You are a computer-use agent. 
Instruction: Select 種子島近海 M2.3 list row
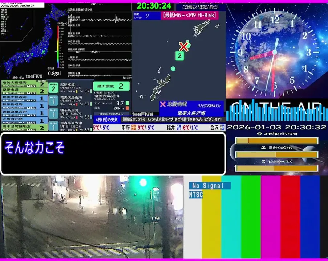24,106
